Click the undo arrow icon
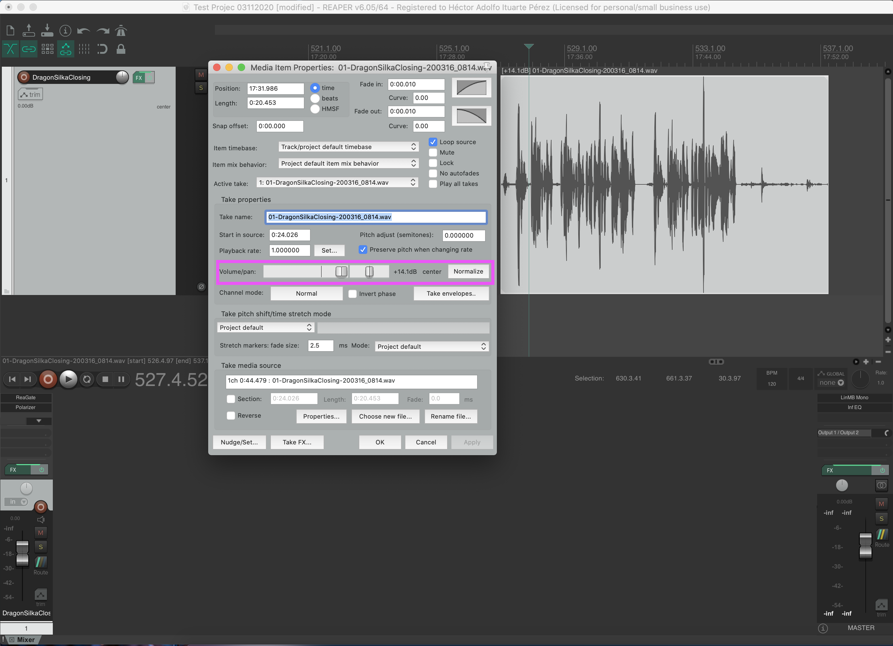 click(84, 30)
